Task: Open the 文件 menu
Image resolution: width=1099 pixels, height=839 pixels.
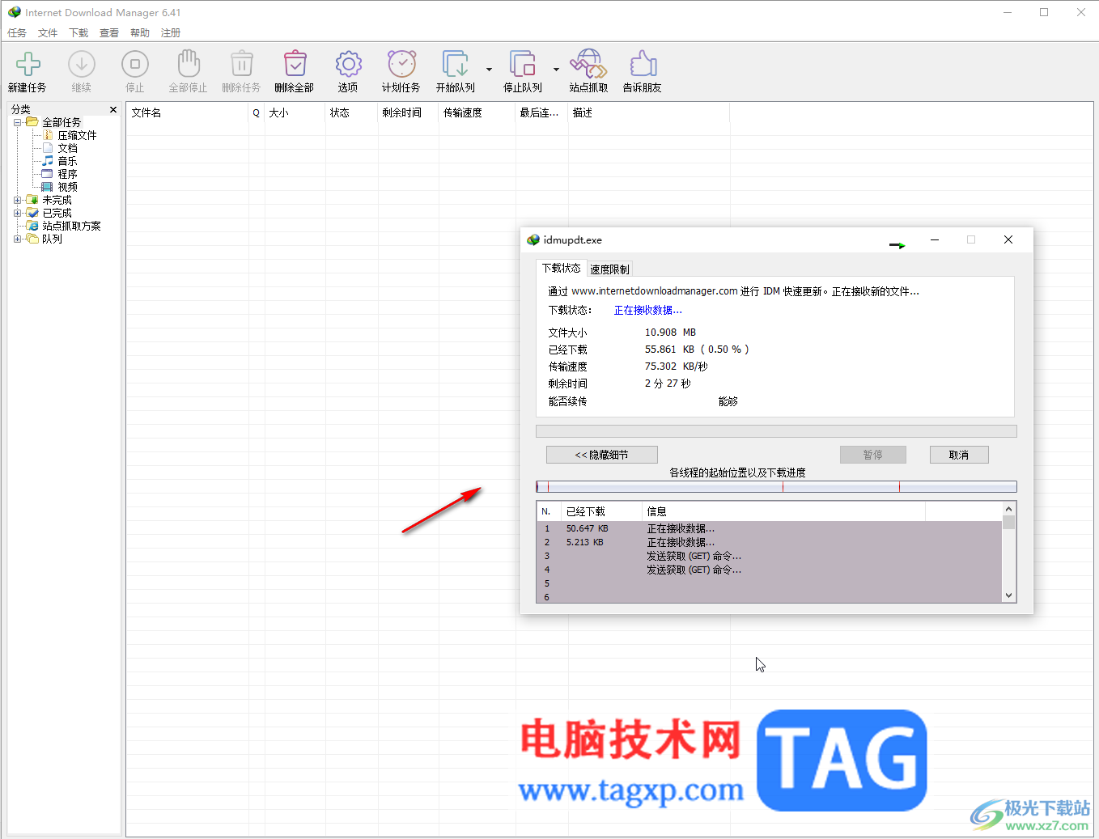Action: [x=48, y=33]
